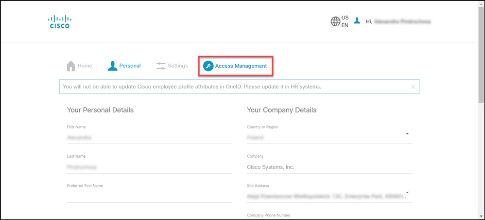Click the Preferred First Name field
Screen dimensions: 485x220
[149, 196]
